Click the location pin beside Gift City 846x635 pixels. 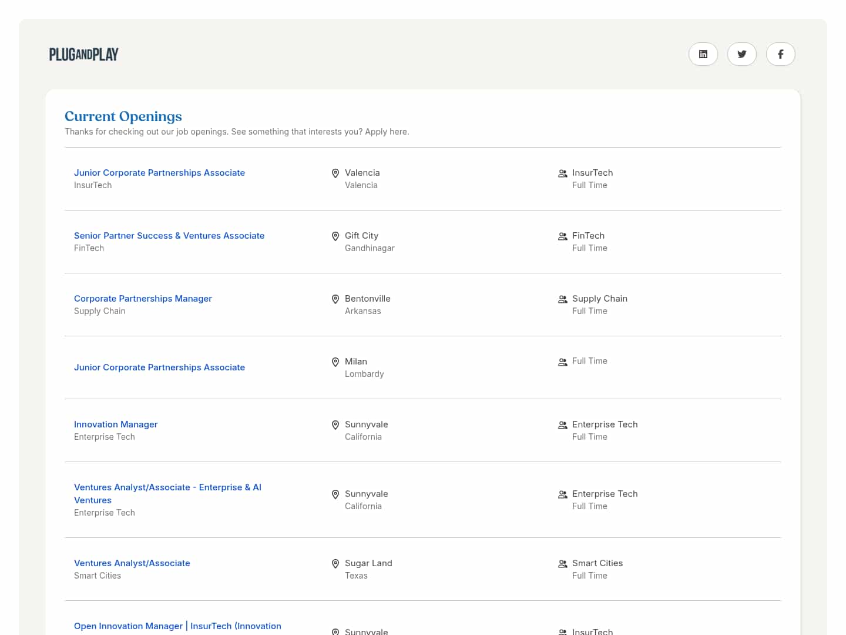335,236
